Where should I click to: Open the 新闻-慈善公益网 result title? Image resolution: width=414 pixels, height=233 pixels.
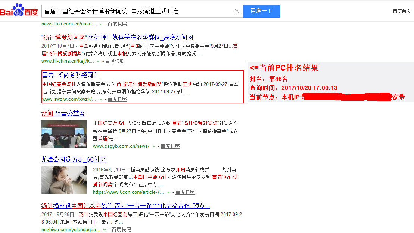(63, 114)
